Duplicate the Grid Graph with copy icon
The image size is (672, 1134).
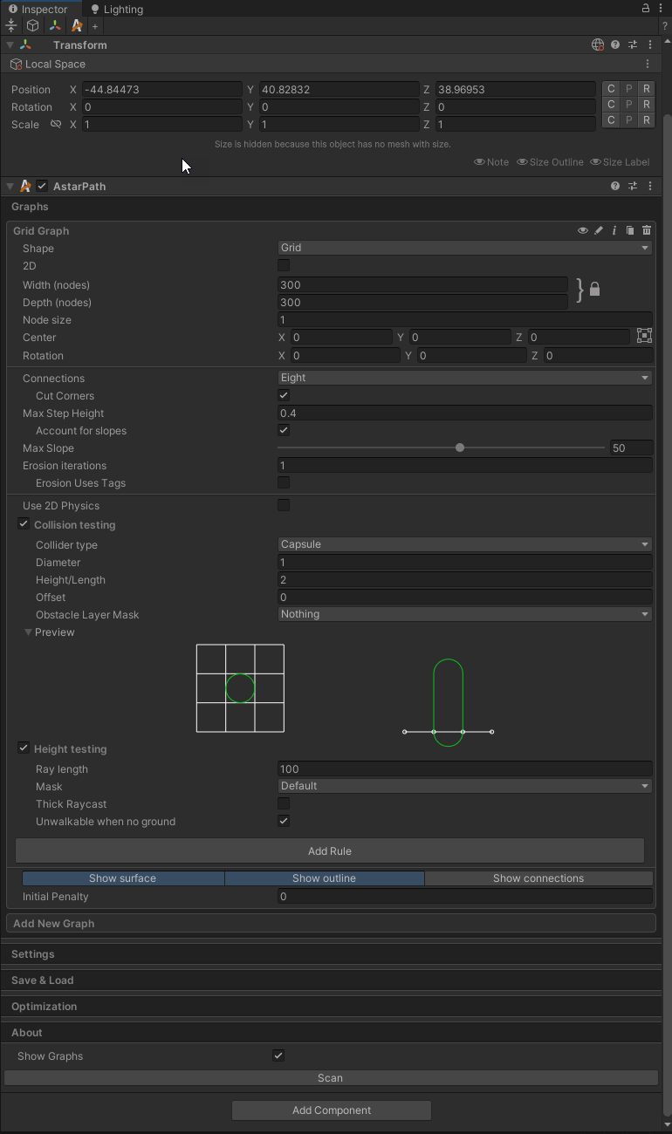630,230
